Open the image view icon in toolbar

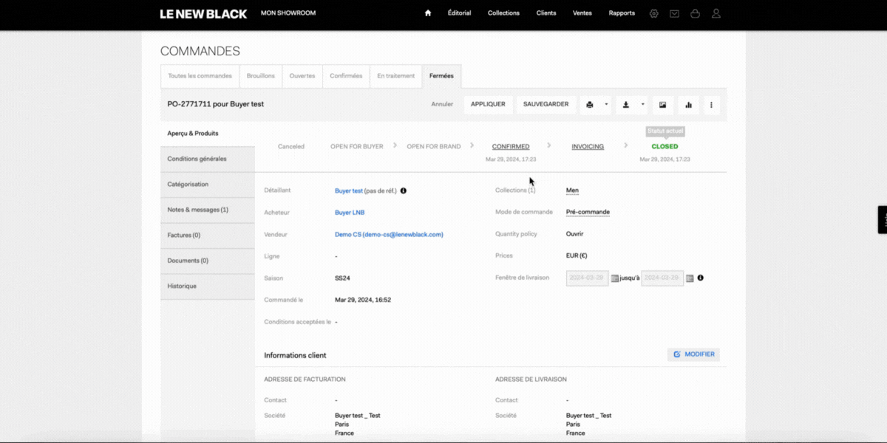tap(662, 105)
